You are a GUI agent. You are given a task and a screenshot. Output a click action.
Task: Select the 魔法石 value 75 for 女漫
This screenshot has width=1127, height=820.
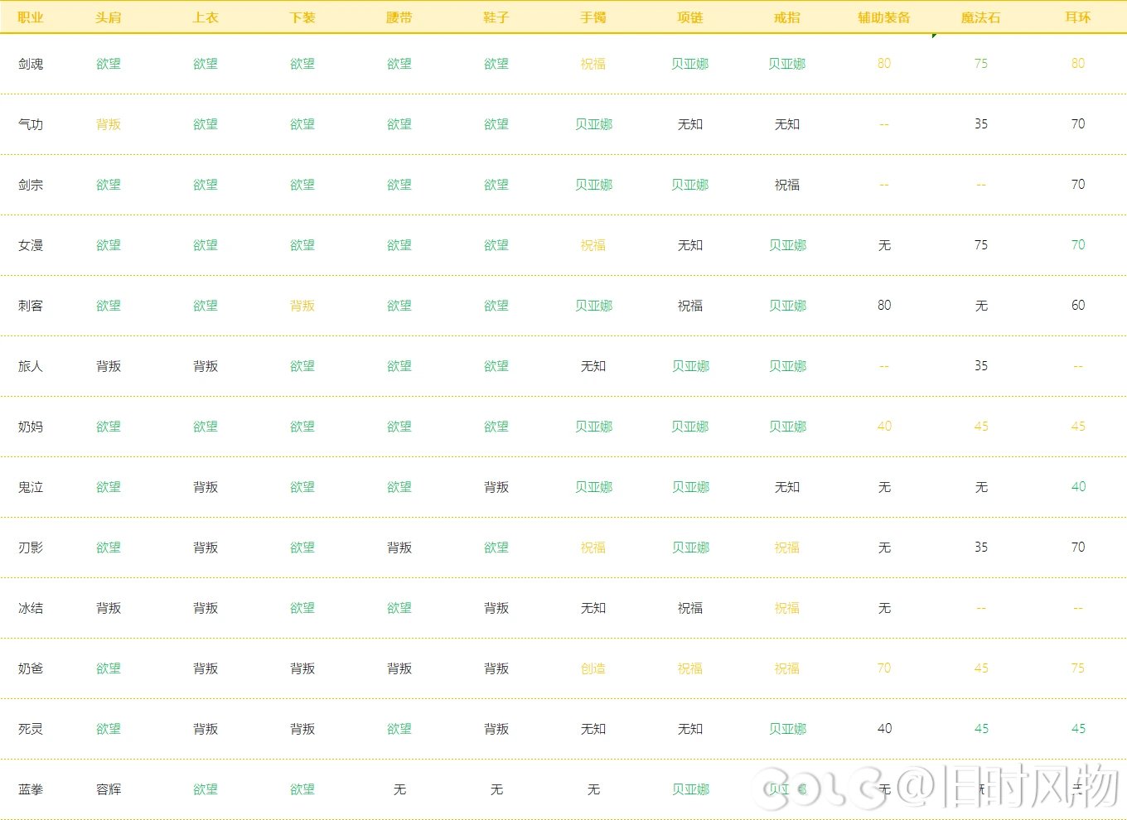(x=980, y=245)
